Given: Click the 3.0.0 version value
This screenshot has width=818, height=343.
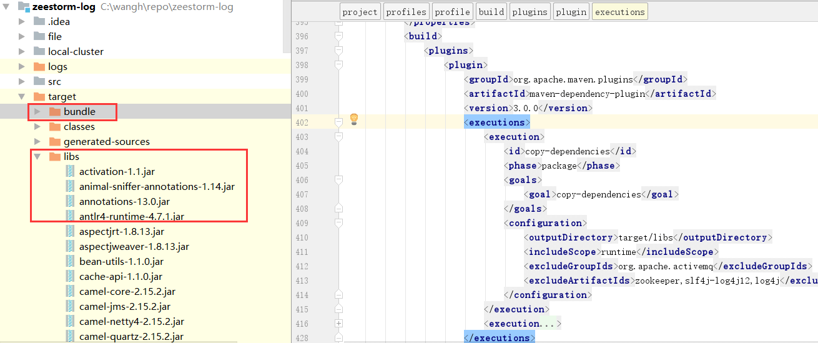Looking at the screenshot, I should 525,108.
